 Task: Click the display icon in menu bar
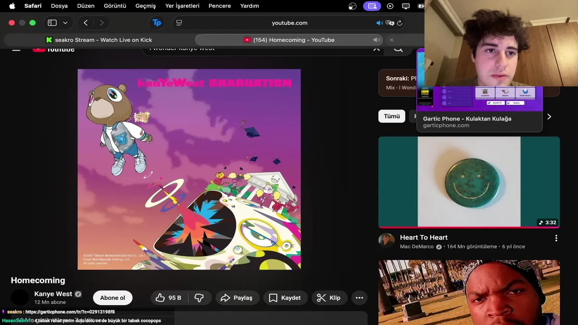click(406, 6)
